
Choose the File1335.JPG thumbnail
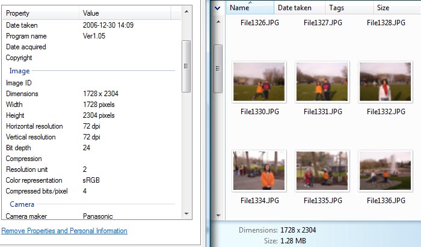pyautogui.click(x=323, y=170)
